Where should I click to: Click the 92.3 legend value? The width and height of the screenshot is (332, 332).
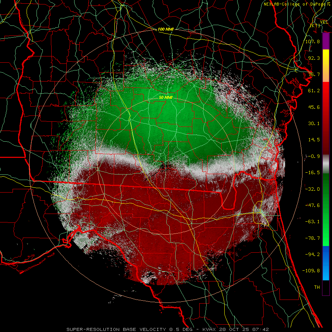pos(314,58)
